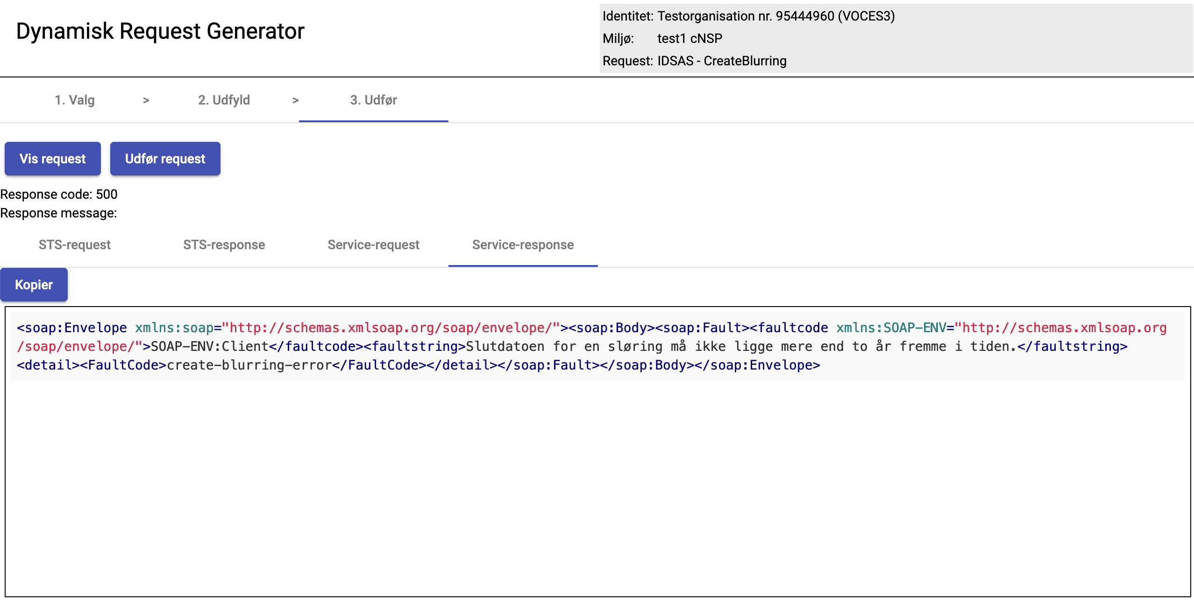Click the Response message label

[58, 213]
